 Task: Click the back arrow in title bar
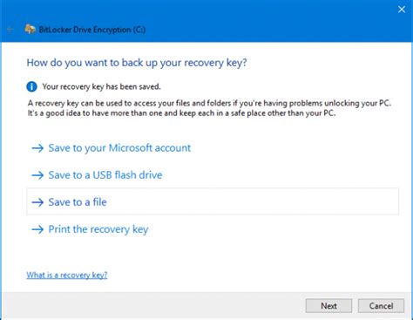10,30
